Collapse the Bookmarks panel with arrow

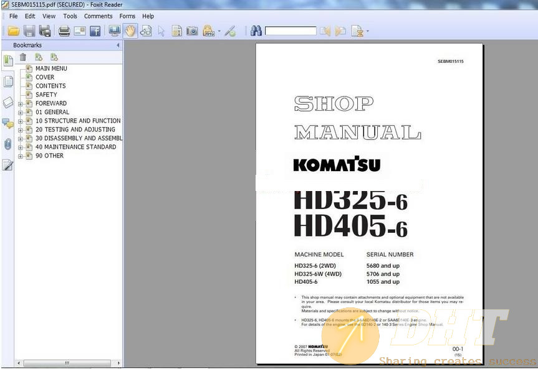click(118, 45)
